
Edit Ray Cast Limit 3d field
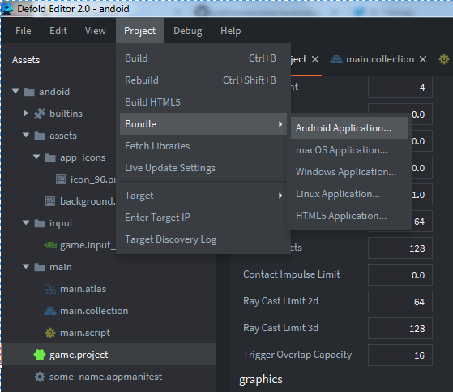pyautogui.click(x=400, y=329)
